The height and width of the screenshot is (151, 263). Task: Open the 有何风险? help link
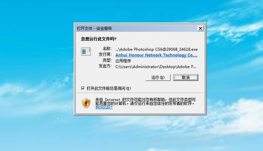point(104,107)
